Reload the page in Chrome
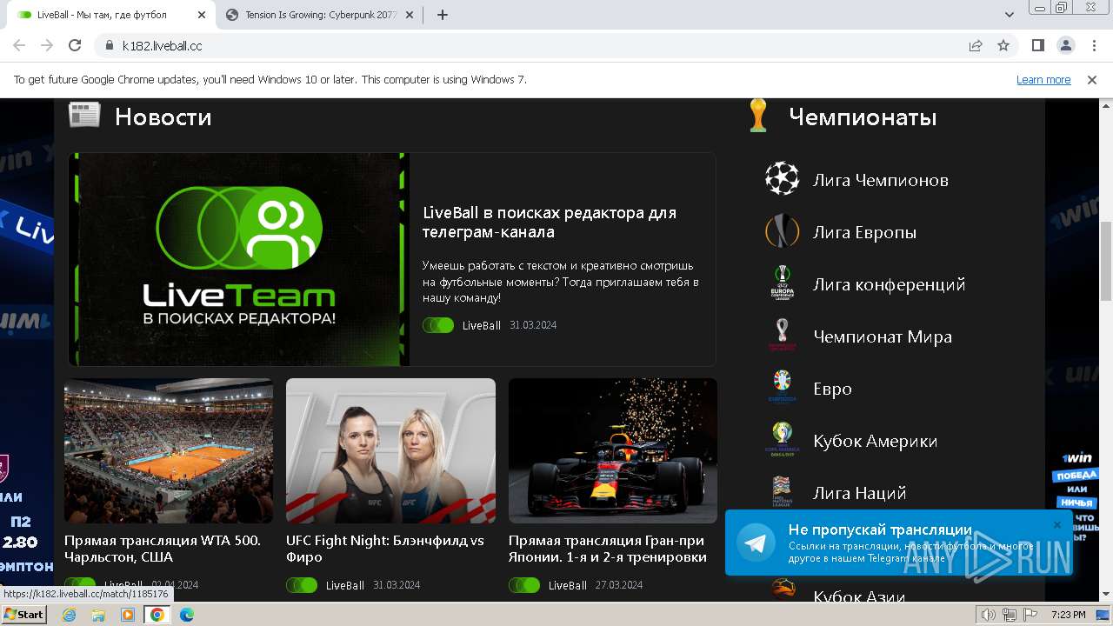Viewport: 1113px width, 626px height. click(75, 45)
